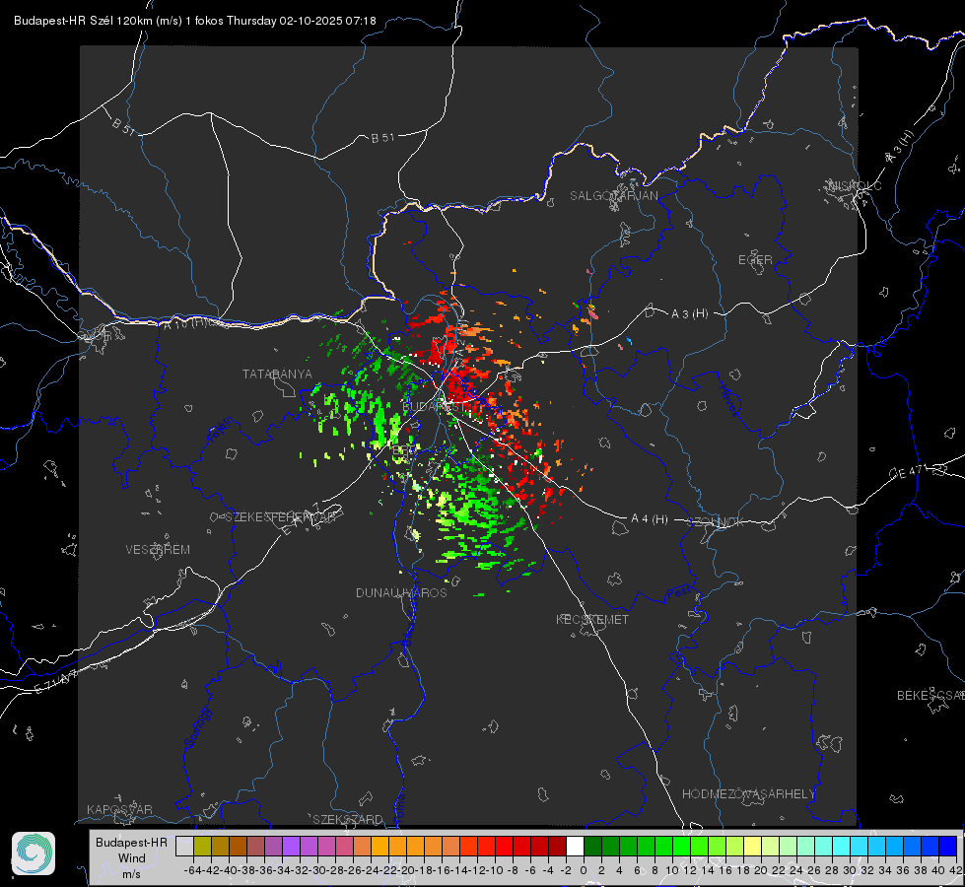Click the blue Pest county label

pos(679,592)
